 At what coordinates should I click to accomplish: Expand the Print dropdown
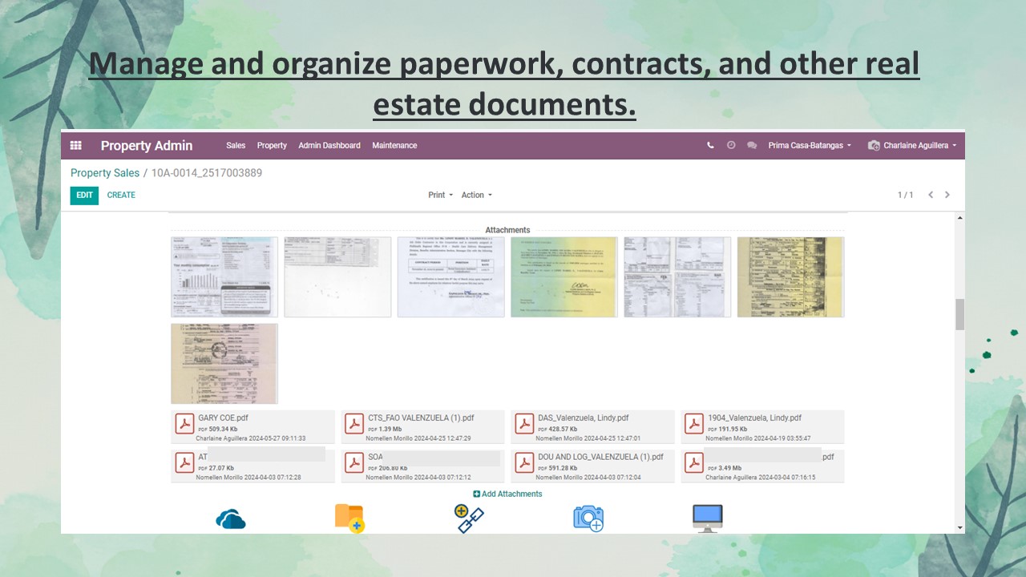(441, 195)
